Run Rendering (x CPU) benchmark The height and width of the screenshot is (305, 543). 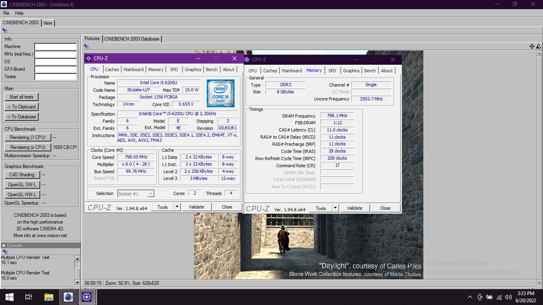click(x=28, y=147)
